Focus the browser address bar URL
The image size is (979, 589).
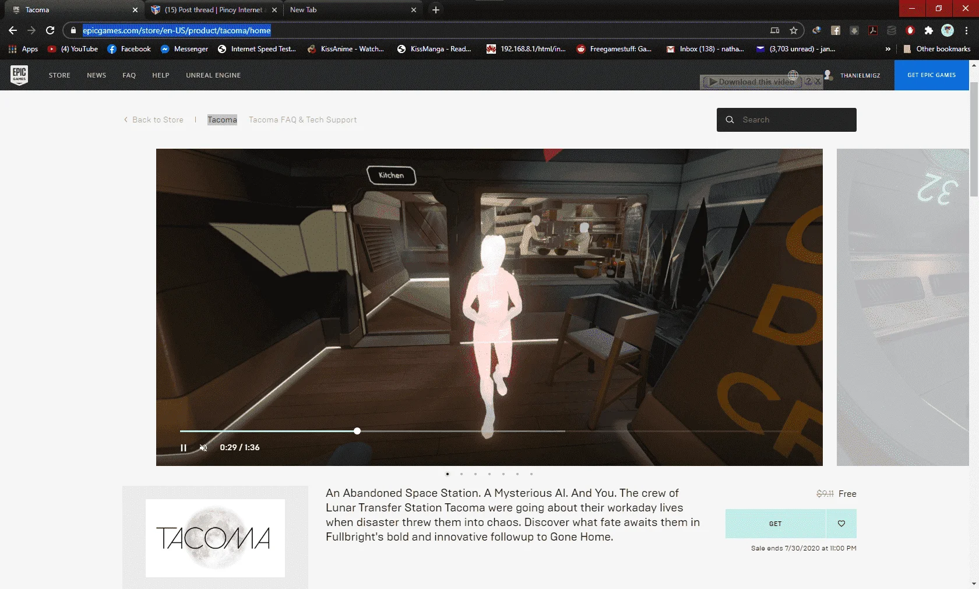[177, 30]
